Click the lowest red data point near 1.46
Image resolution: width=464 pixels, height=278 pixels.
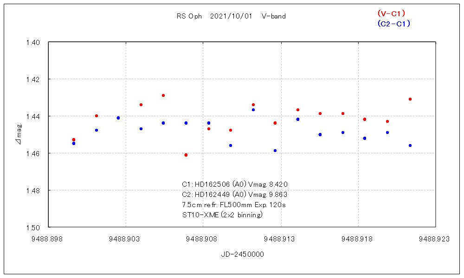coord(186,155)
